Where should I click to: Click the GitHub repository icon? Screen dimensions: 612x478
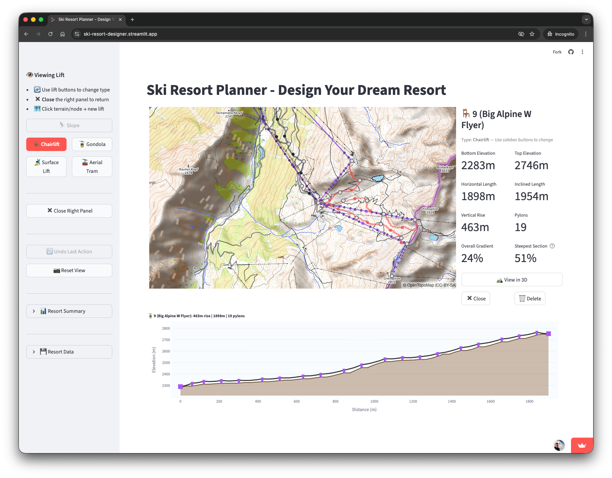571,52
